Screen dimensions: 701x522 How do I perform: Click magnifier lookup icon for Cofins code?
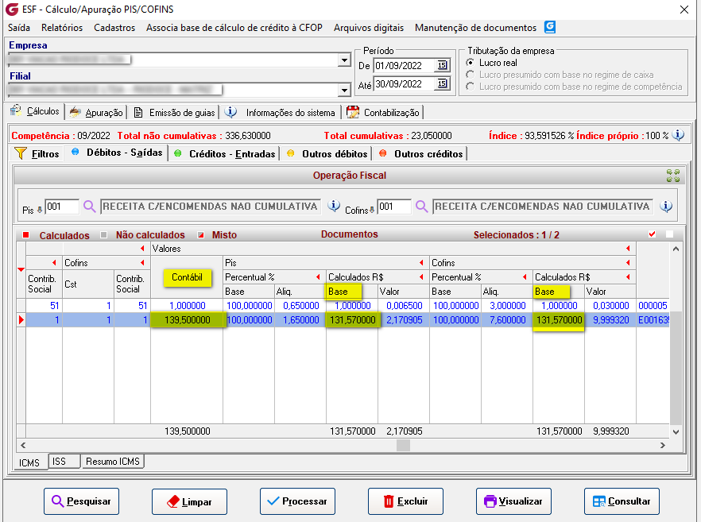(421, 207)
